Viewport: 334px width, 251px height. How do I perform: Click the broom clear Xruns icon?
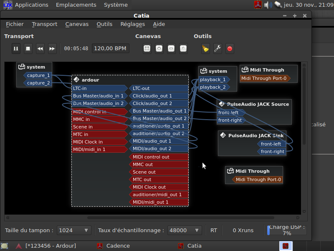click(205, 49)
